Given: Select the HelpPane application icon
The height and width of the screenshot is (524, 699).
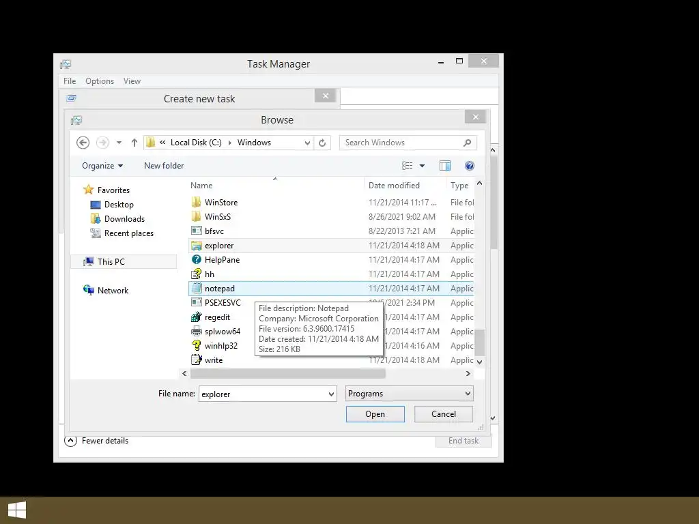Looking at the screenshot, I should [196, 259].
